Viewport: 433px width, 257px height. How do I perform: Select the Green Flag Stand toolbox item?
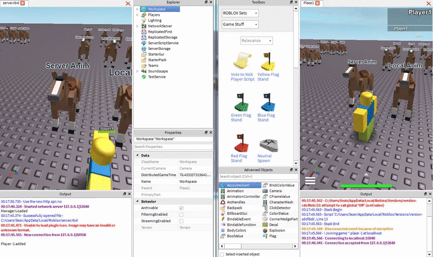(x=241, y=107)
